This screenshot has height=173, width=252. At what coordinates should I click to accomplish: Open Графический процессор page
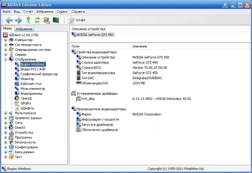click(x=39, y=74)
